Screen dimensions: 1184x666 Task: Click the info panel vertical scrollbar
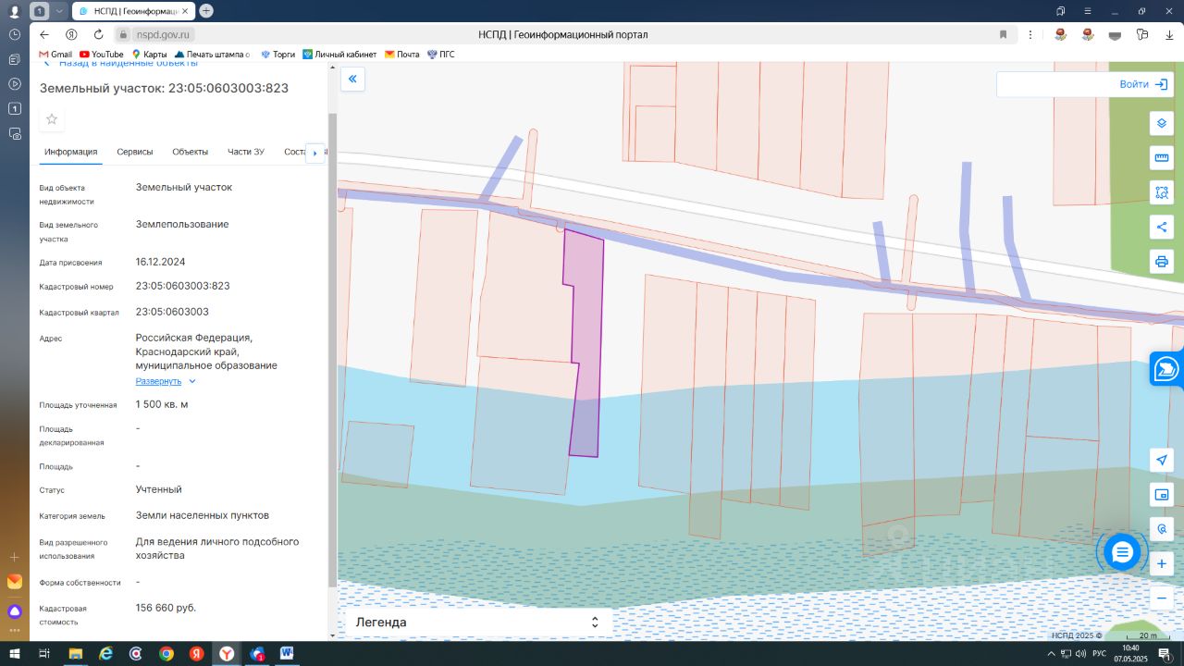(333, 349)
